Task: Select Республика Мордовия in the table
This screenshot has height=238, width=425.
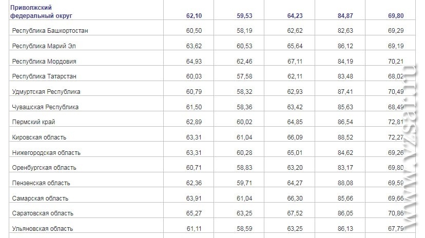Action: tap(44, 62)
